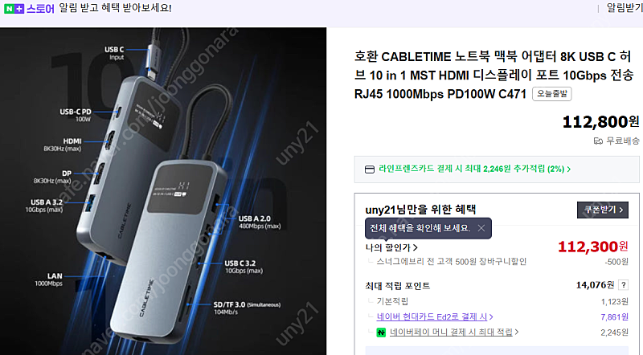Screen dimensions: 643x355
Task: Expand the 라인프렌즈카드 추가적립 banner arrow
Action: coord(569,169)
